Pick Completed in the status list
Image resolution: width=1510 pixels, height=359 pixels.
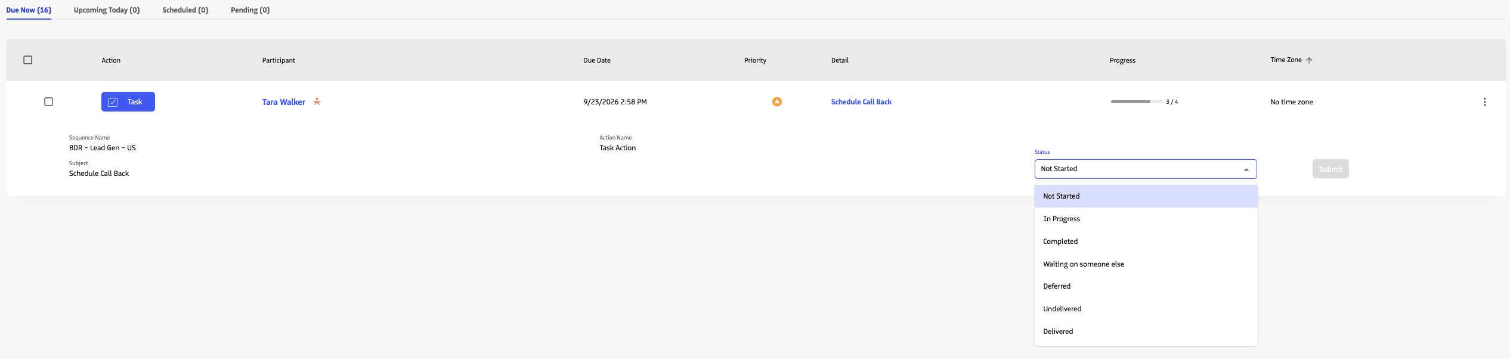1146,242
